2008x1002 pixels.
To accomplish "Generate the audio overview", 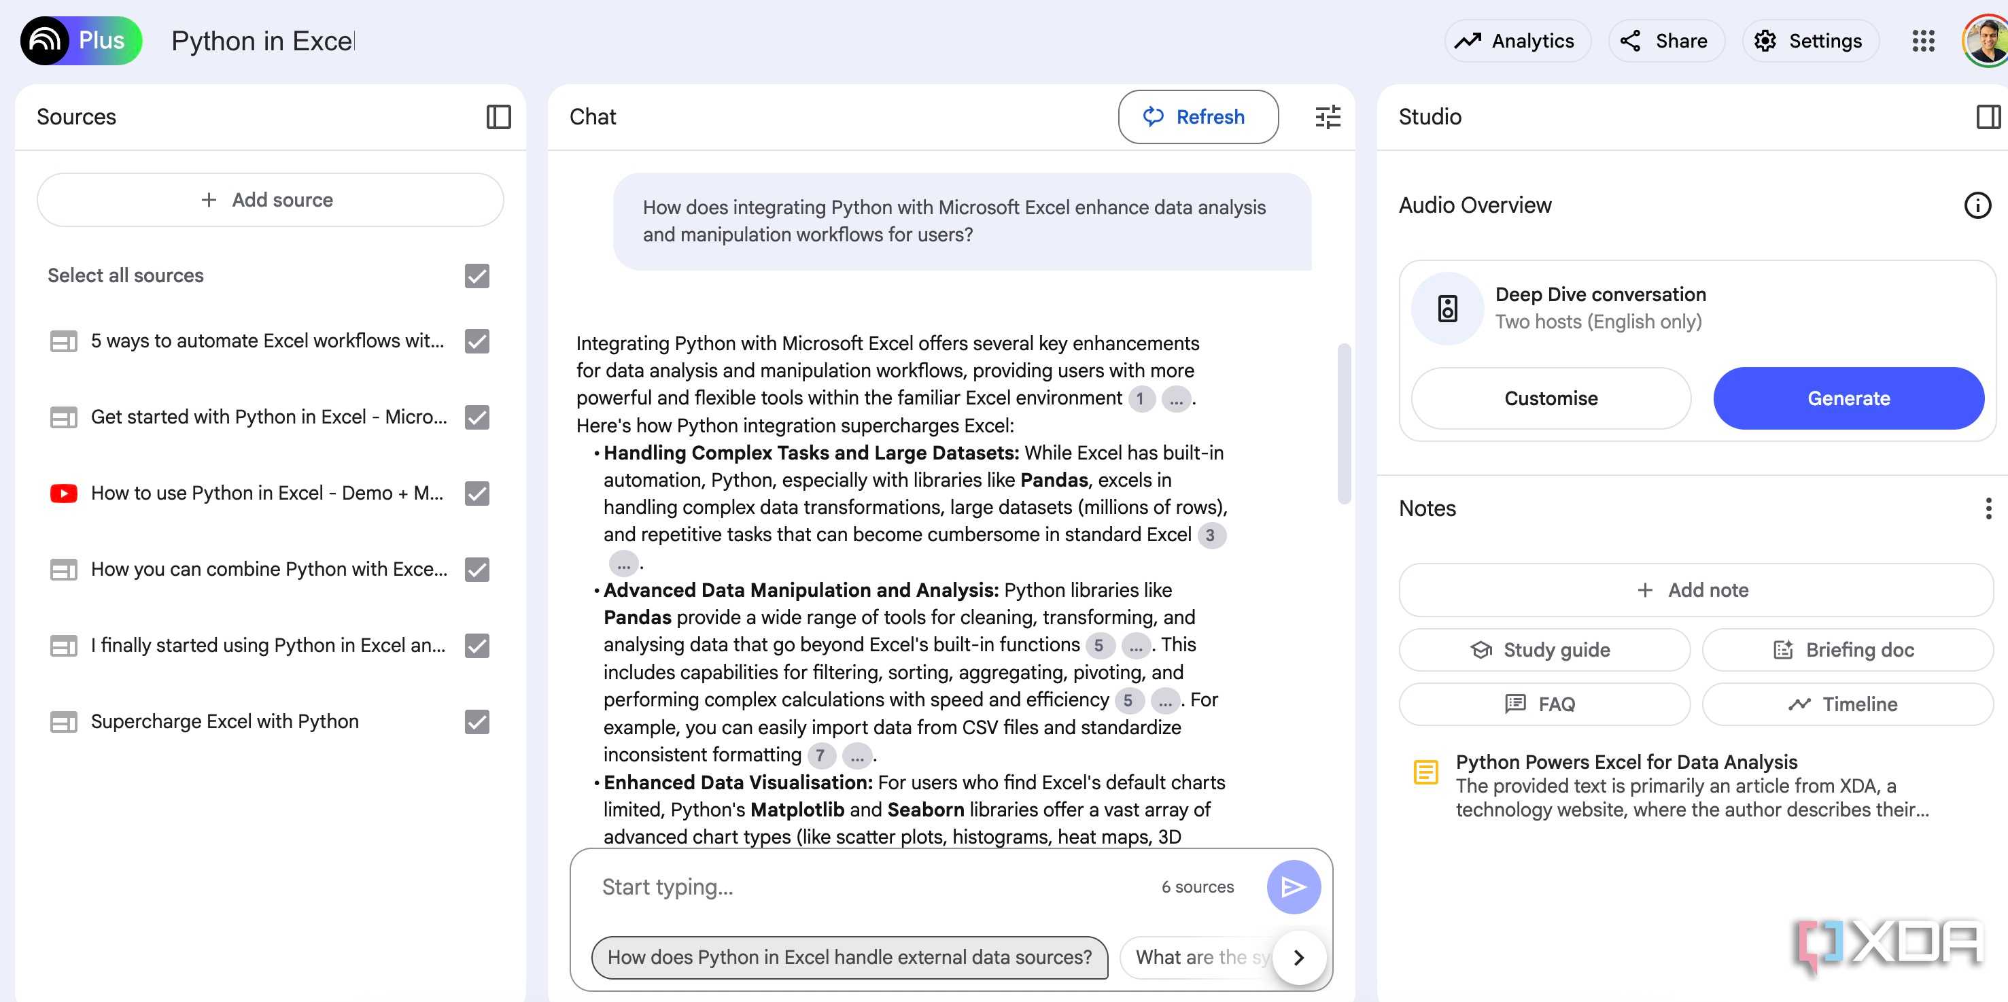I will point(1848,398).
